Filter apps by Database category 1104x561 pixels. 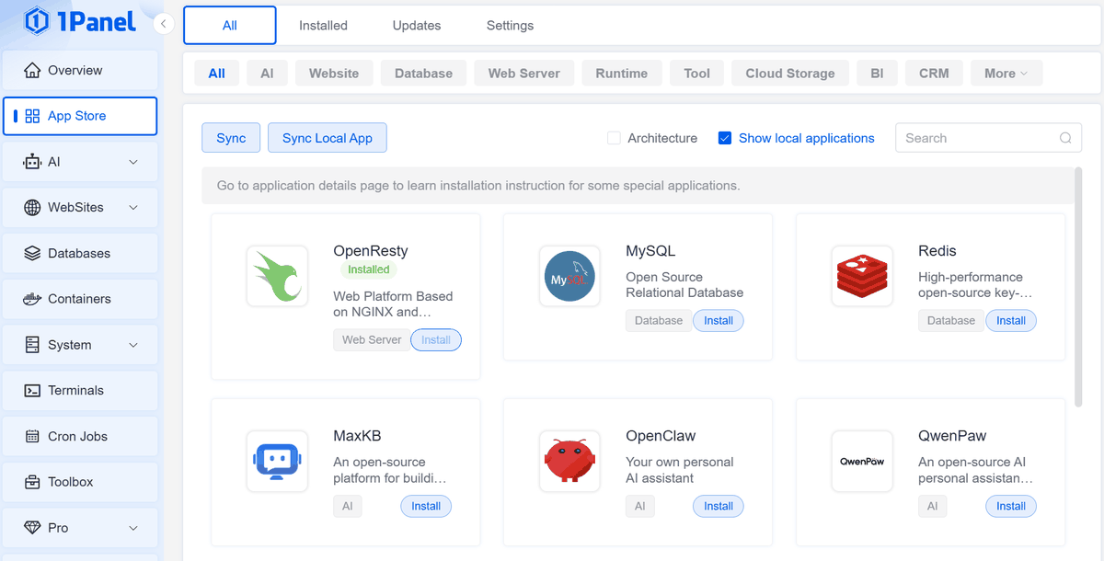[x=423, y=74]
